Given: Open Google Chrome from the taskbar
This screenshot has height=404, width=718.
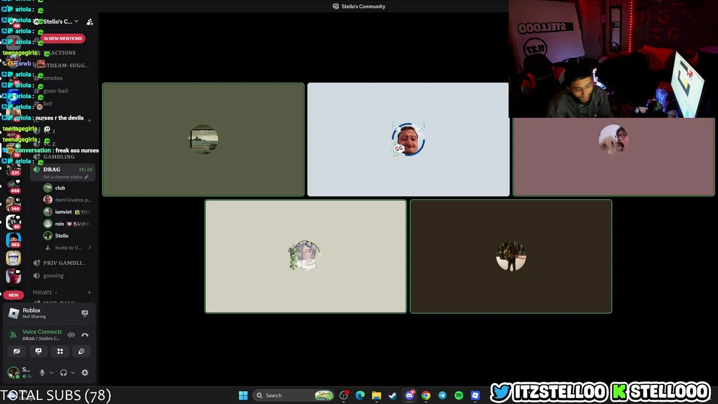Looking at the screenshot, I should click(x=426, y=396).
